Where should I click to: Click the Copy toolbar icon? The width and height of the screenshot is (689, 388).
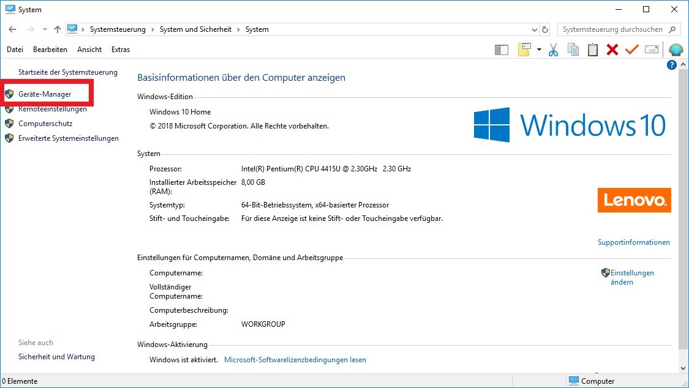coord(573,50)
